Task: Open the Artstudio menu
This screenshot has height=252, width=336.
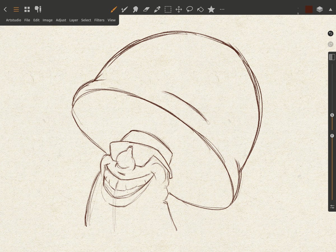Action: pos(13,20)
